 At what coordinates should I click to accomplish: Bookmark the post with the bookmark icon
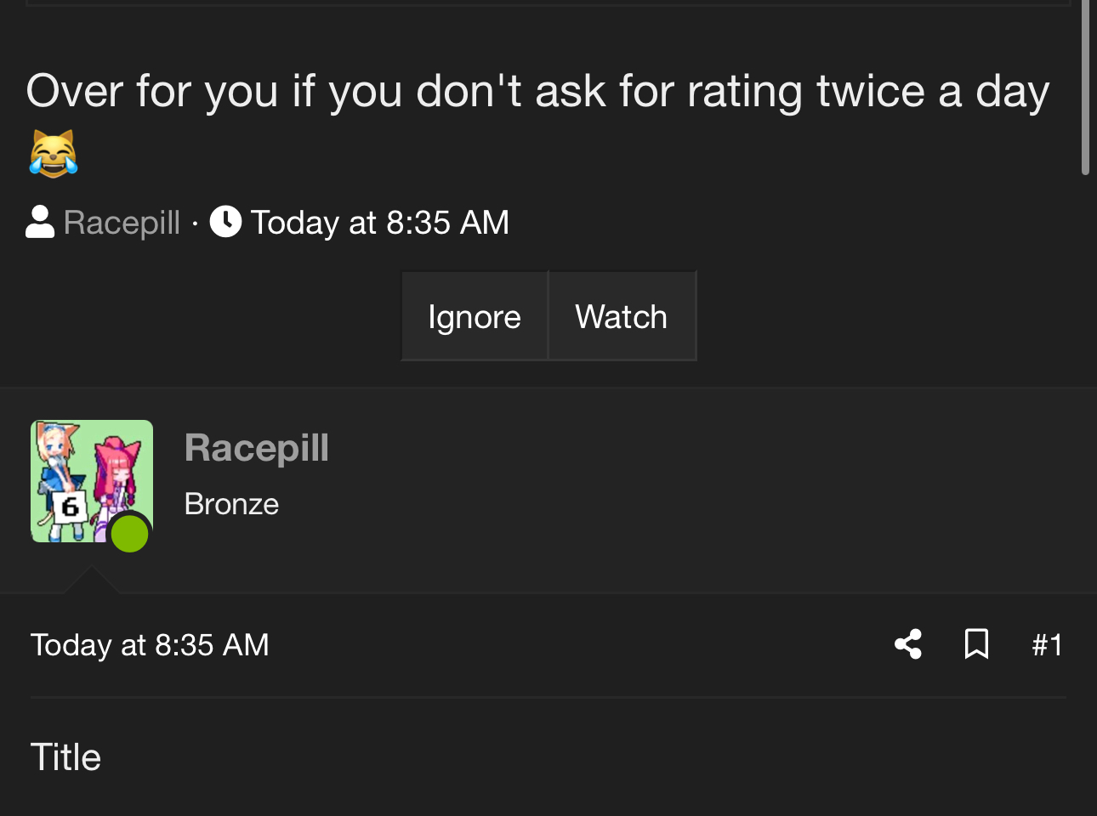[x=976, y=644]
